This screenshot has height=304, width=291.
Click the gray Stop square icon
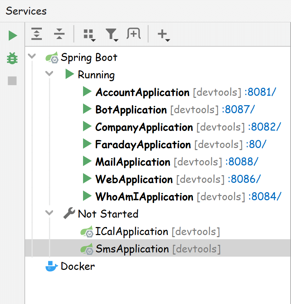(x=13, y=81)
